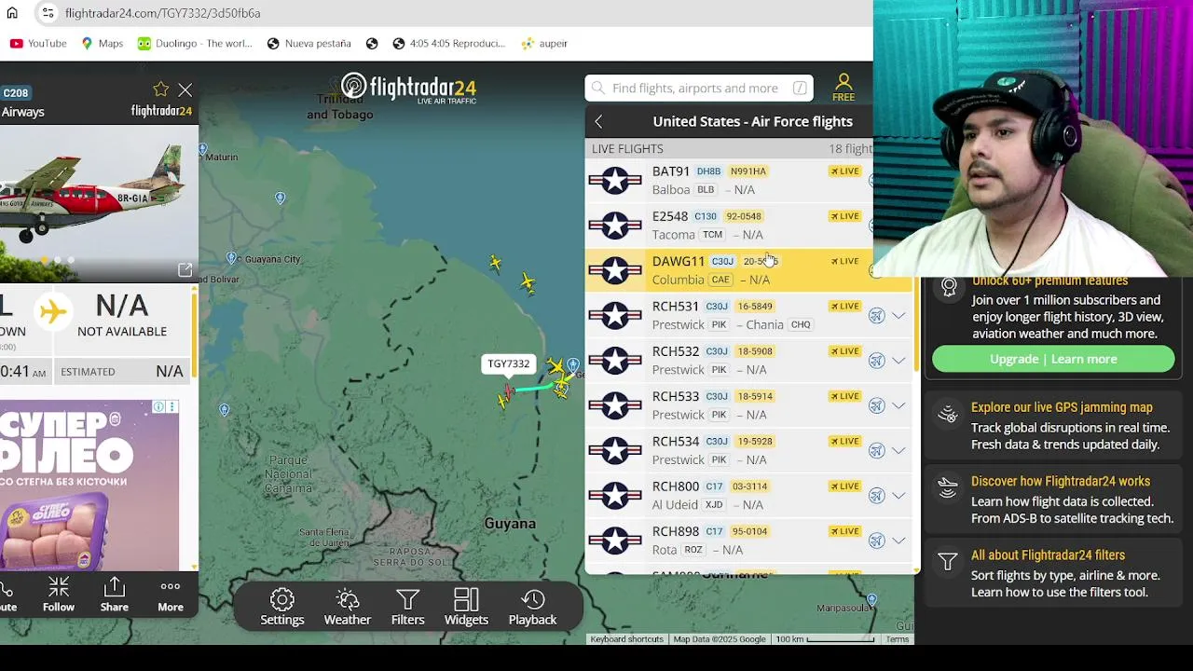Click the GPS jamming map icon
This screenshot has width=1193, height=671.
point(948,415)
